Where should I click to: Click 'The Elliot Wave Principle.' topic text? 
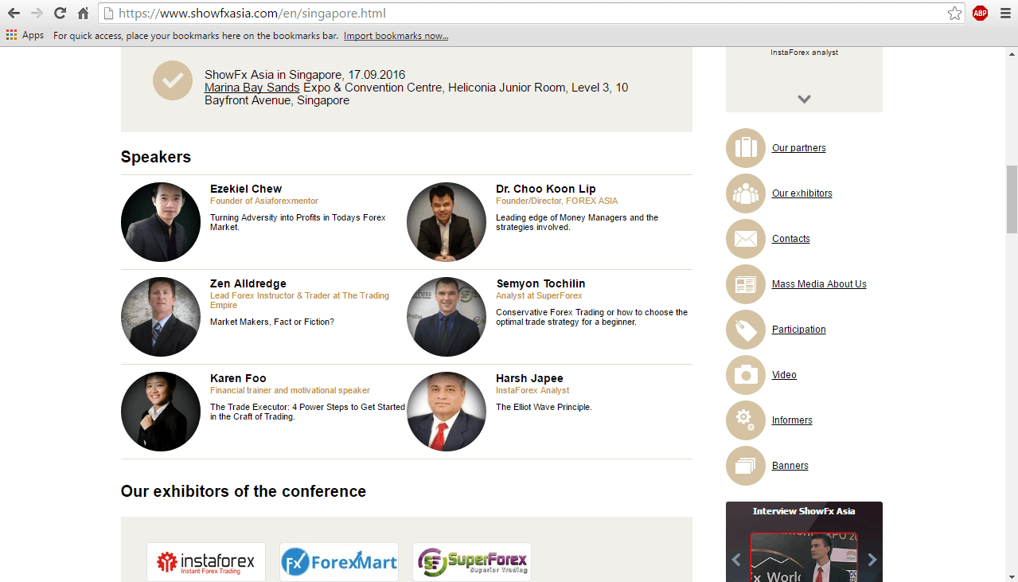point(544,407)
